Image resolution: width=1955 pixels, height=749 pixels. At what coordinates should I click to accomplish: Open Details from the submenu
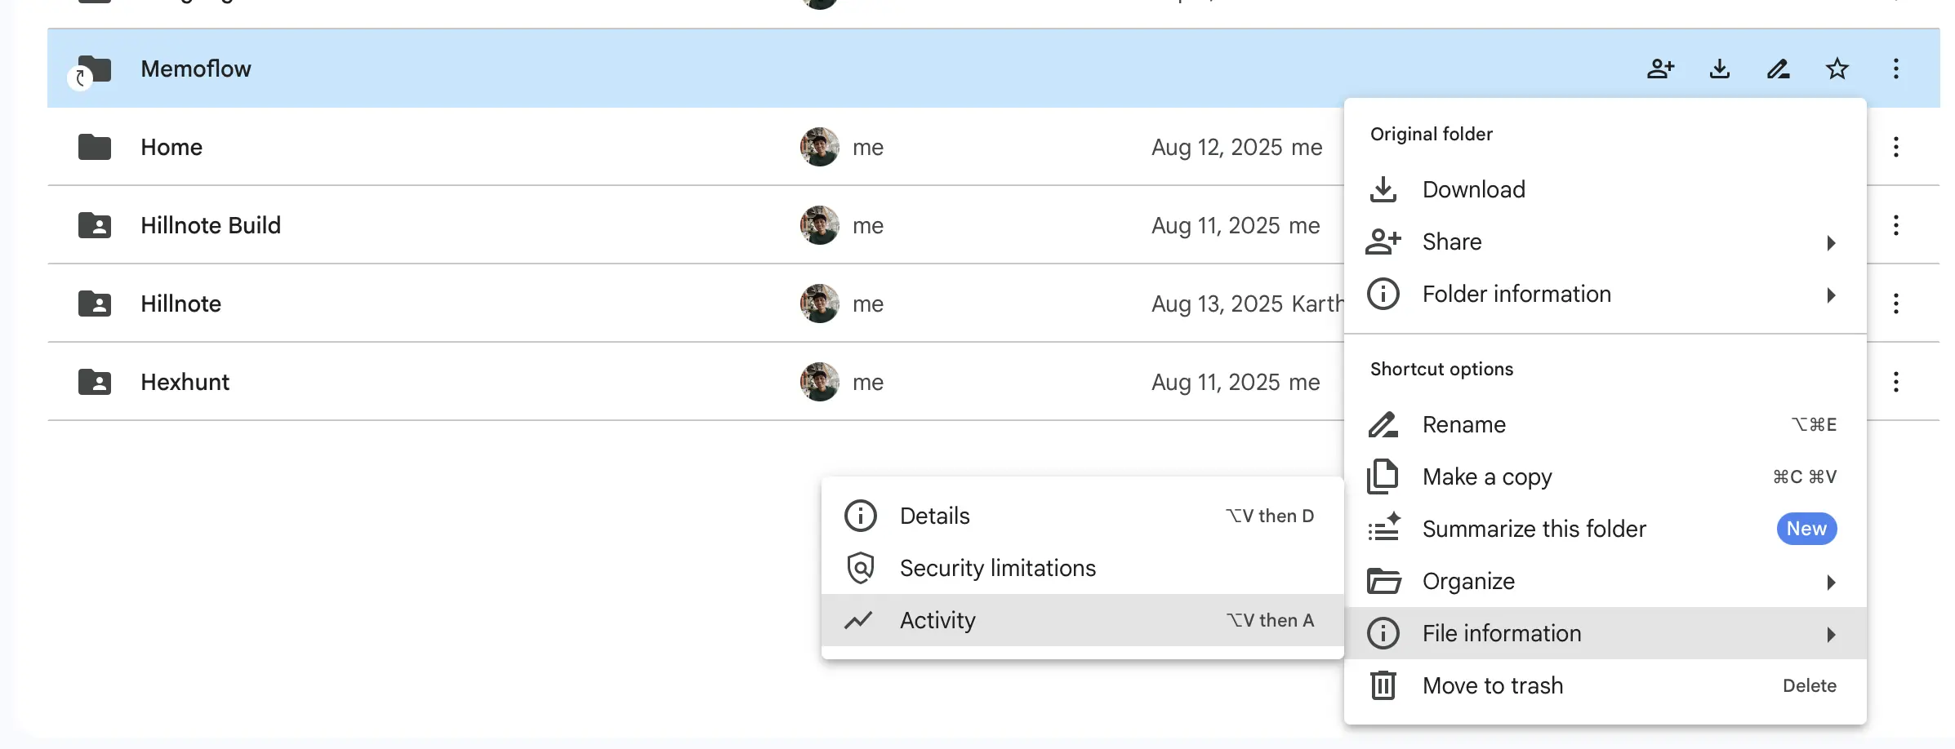(x=934, y=516)
